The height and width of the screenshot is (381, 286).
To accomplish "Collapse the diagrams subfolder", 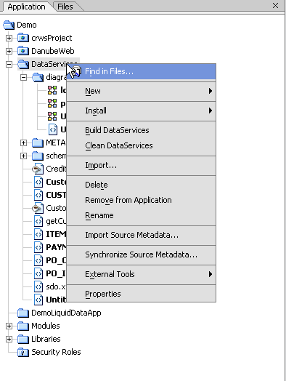I will click(23, 78).
